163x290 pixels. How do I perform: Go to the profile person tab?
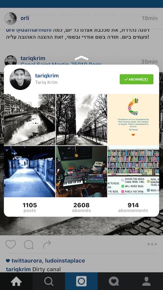[x=146, y=281]
